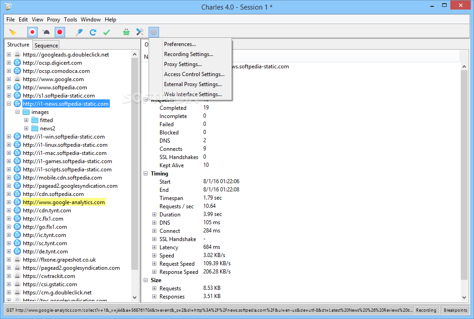Viewport: 474px width, 319px height.
Task: Open the Help menu
Action: 110,19
